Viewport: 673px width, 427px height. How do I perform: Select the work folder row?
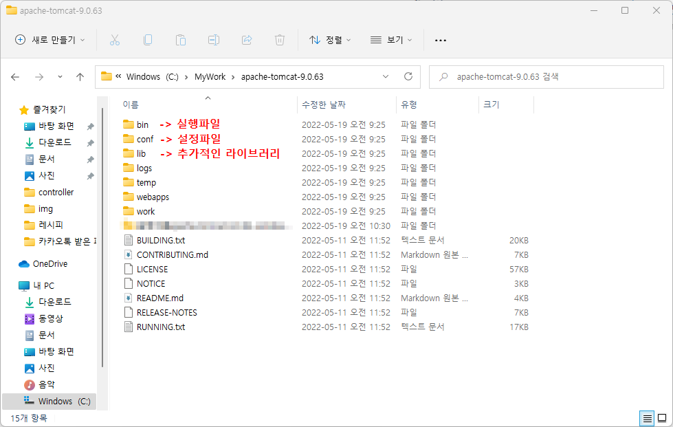pyautogui.click(x=327, y=211)
